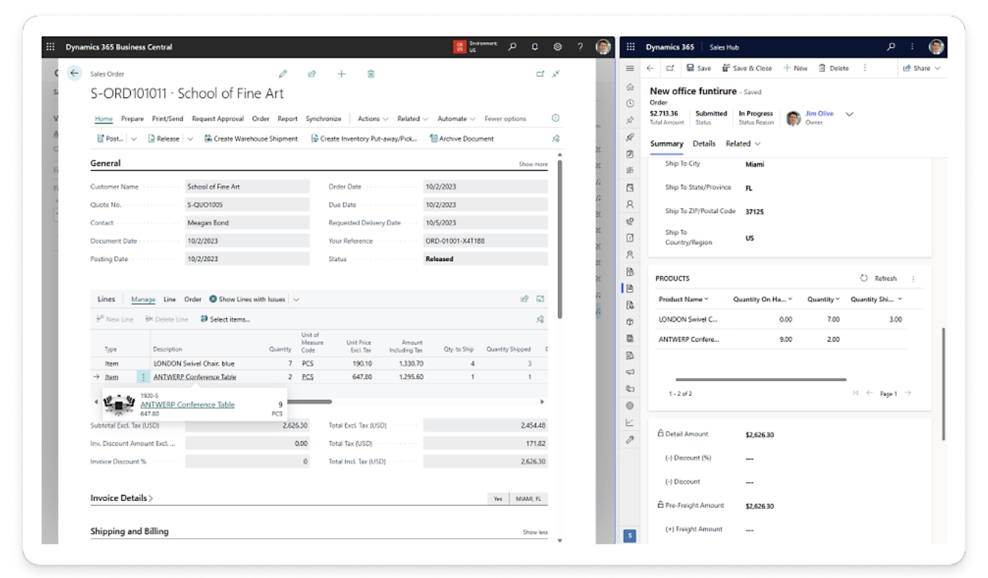Click the pencil edit icon in Sales Order header
Viewport: 988px width, 578px height.
click(x=283, y=74)
